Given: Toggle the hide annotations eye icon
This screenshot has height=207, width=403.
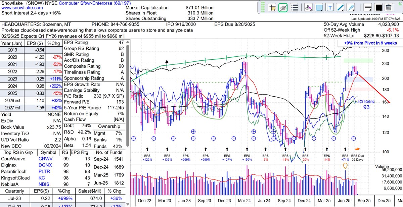Looking at the screenshot, I should tap(283, 7).
